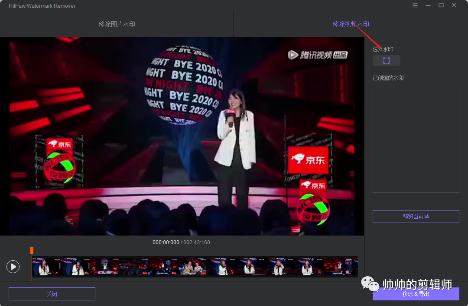
Task: Open the hamburger menu in title bar
Action: coord(415,5)
